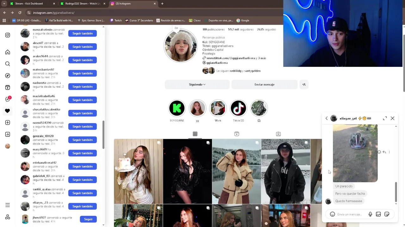405x227 pixels.
Task: Open the Siguiendo dropdown button
Action: click(x=197, y=84)
